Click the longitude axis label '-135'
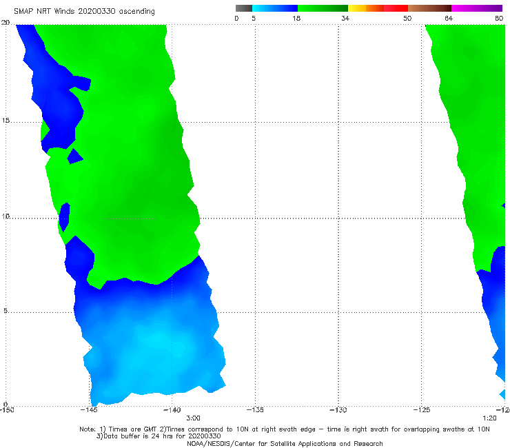 point(255,410)
